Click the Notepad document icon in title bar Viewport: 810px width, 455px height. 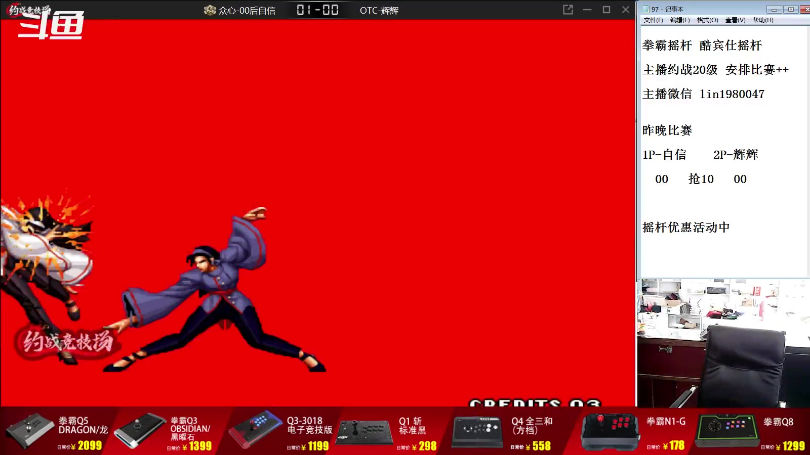(x=646, y=9)
